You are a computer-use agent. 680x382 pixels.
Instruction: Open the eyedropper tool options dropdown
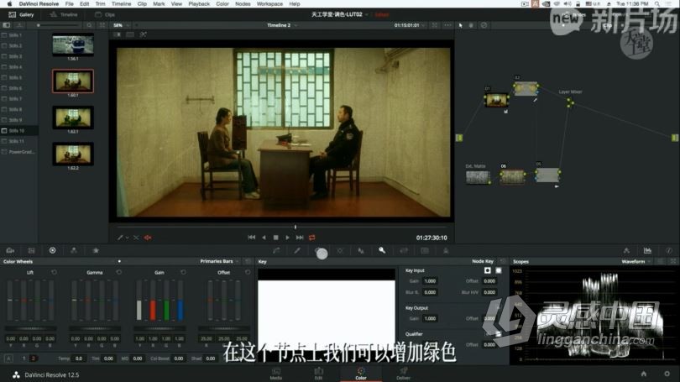[127, 238]
